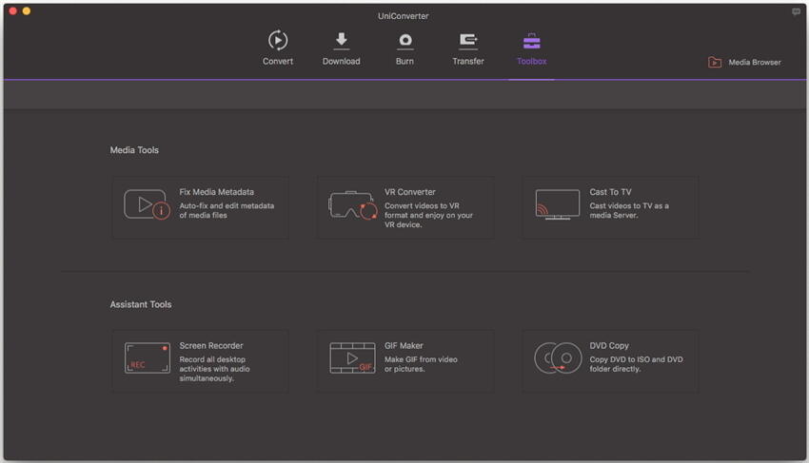Image resolution: width=809 pixels, height=463 pixels.
Task: Launch VR Converter title
Action: (x=409, y=192)
